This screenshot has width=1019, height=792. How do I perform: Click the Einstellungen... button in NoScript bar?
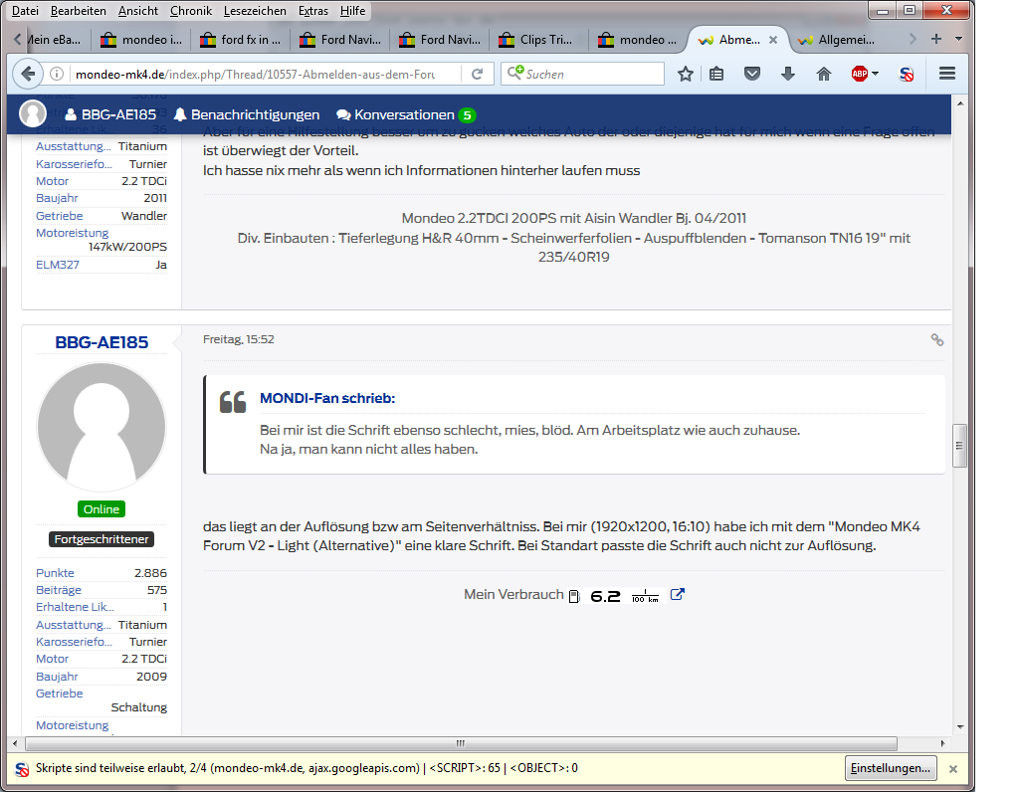pos(891,768)
